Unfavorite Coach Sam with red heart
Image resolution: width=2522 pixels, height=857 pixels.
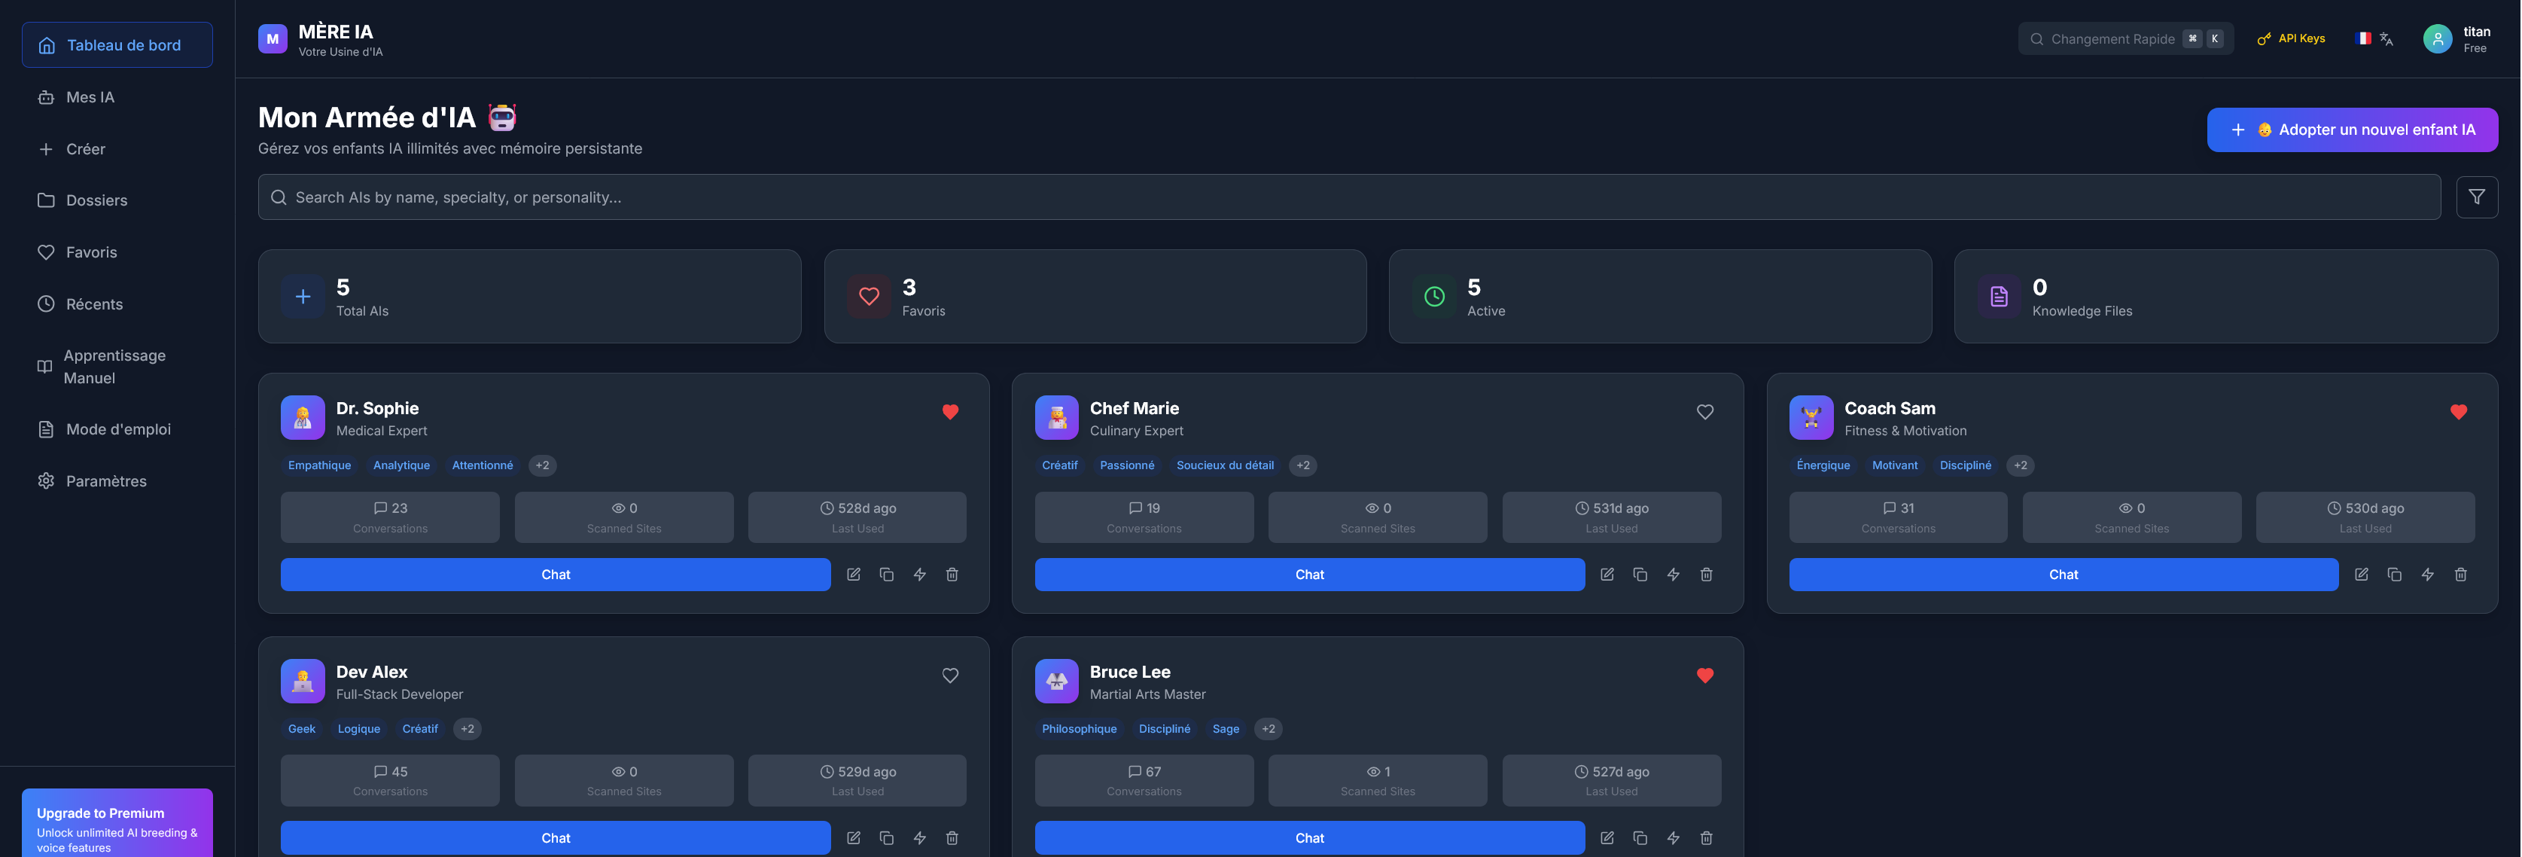2460,413
